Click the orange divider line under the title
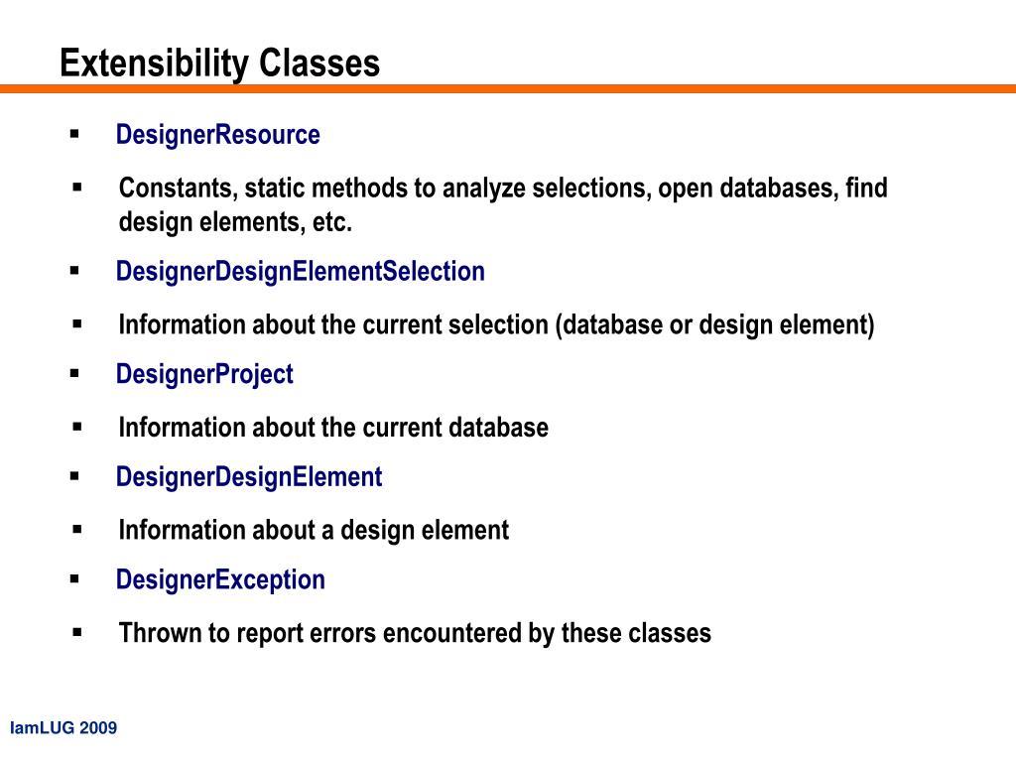The height and width of the screenshot is (762, 1016). tap(508, 88)
